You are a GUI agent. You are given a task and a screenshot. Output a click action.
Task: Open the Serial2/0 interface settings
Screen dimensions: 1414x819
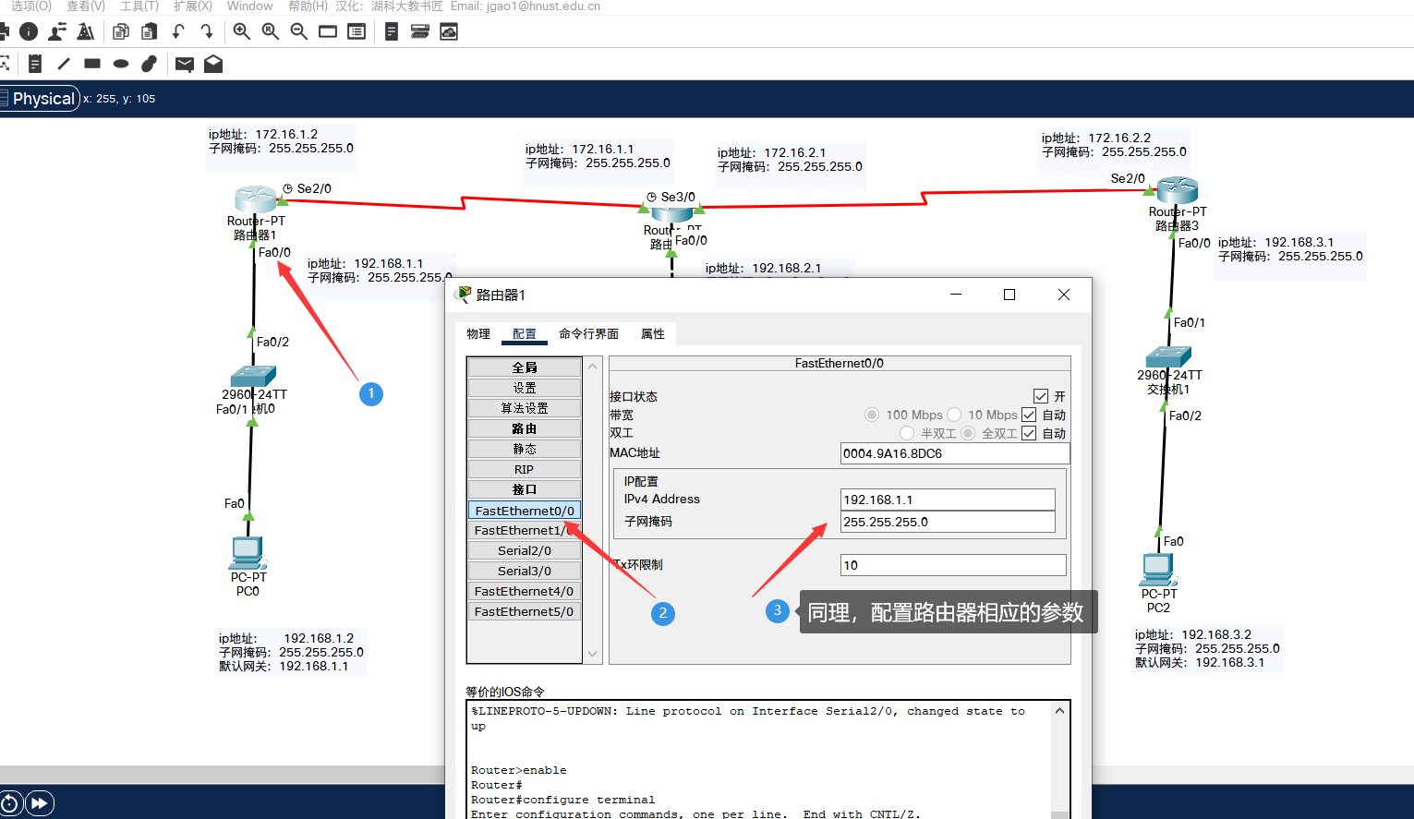(524, 550)
